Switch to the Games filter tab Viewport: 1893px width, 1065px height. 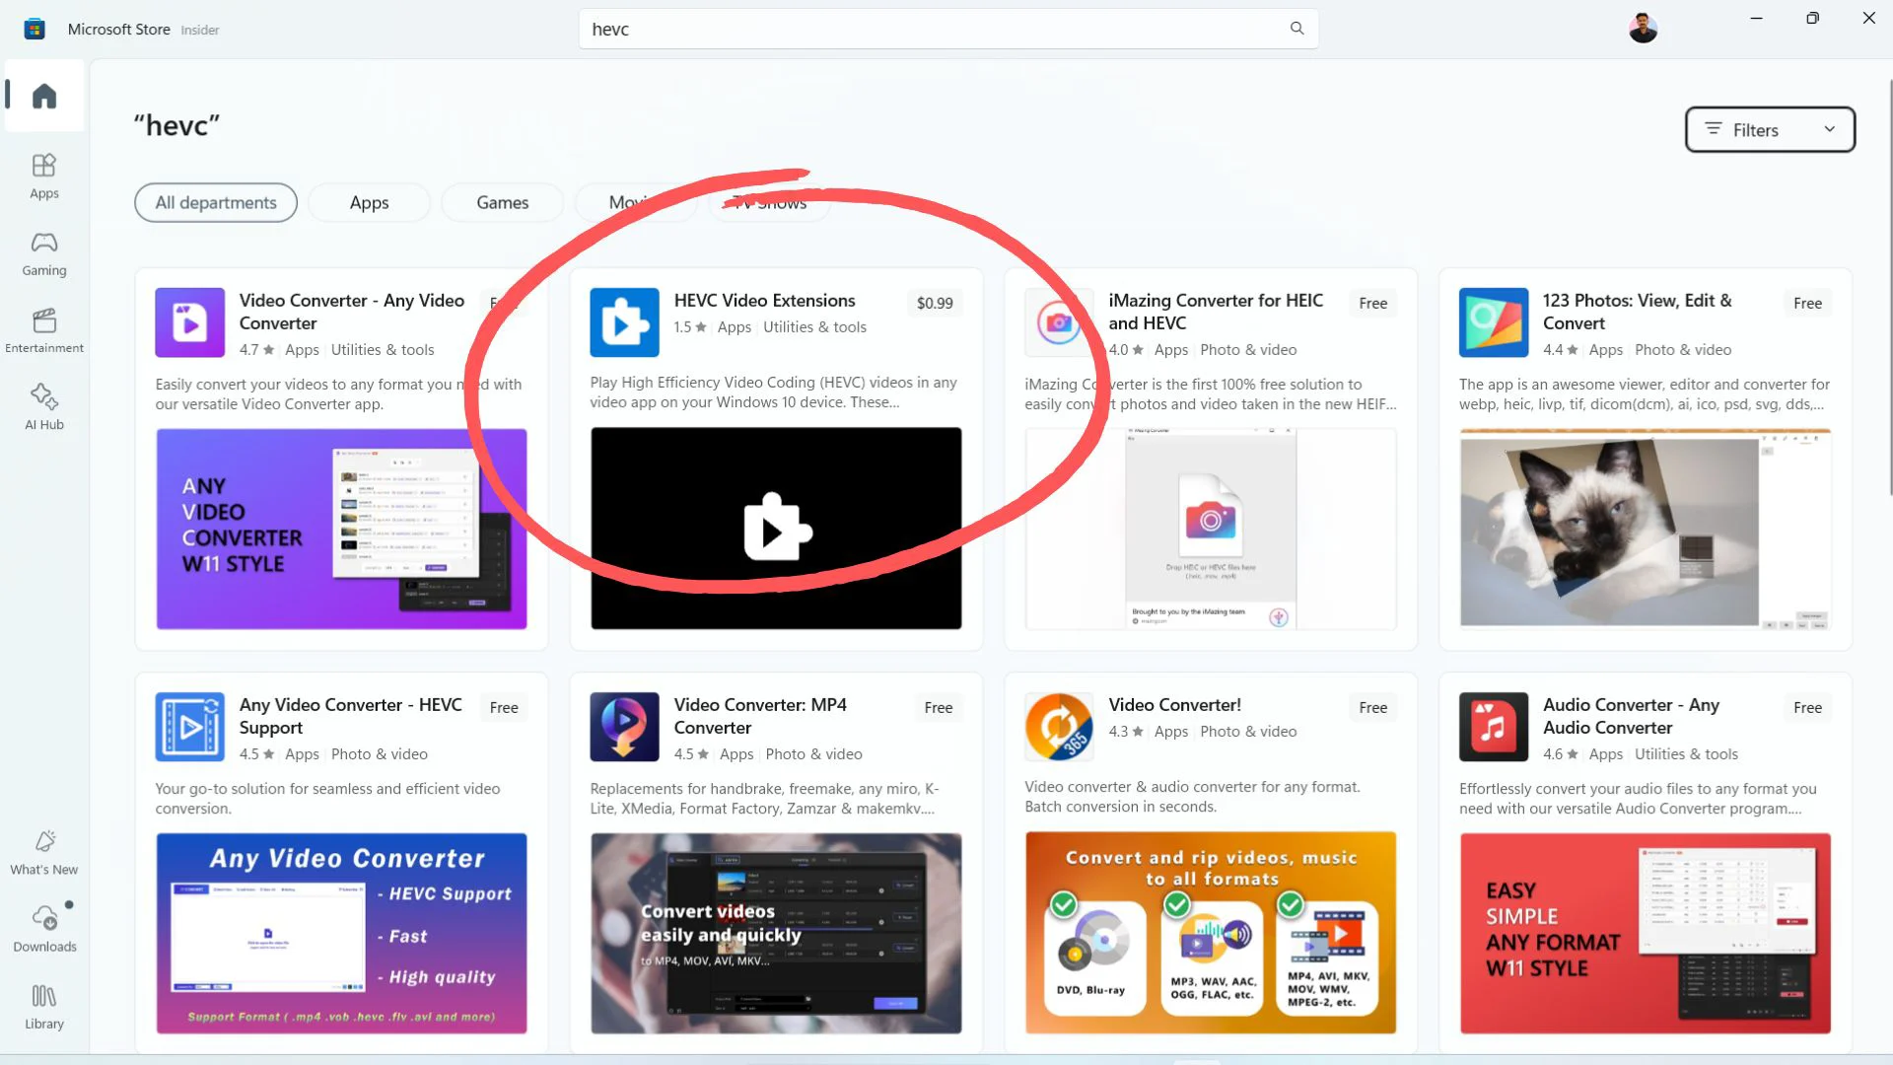502,202
